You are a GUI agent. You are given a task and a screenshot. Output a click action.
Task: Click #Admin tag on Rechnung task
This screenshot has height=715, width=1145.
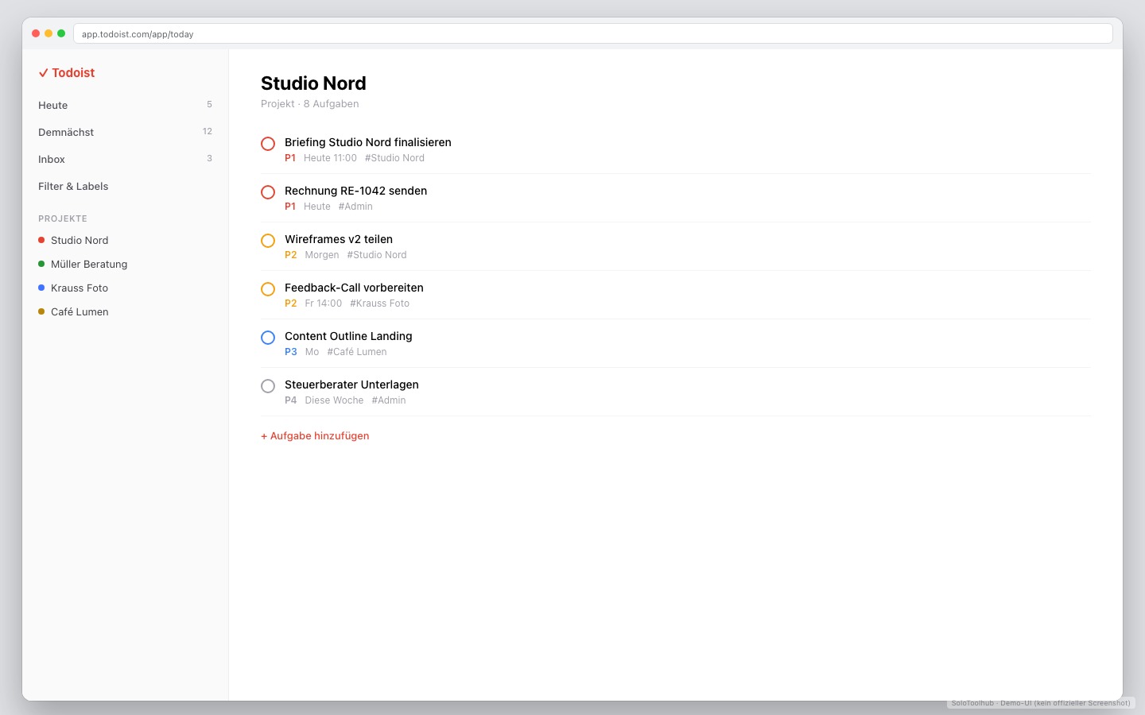pos(355,207)
